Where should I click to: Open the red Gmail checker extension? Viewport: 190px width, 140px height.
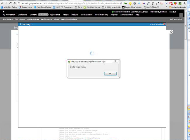171,3
